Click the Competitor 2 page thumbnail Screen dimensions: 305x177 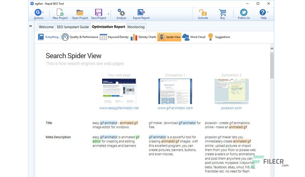[x=231, y=91]
